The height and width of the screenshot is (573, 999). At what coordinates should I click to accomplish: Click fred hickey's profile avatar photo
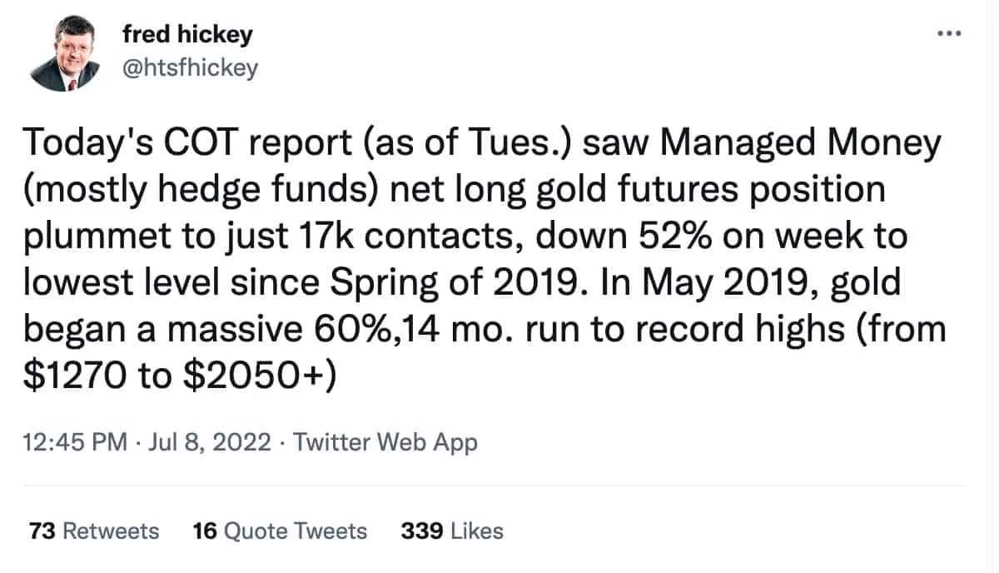point(66,56)
